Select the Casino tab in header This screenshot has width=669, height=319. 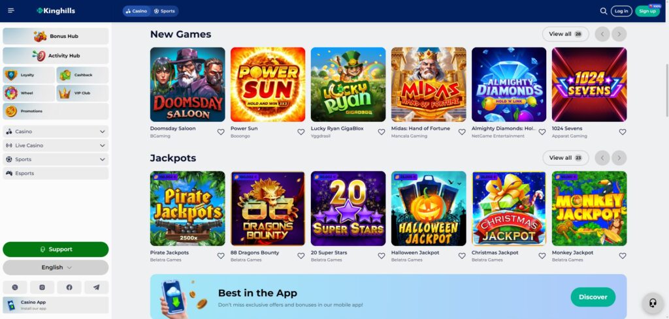[x=137, y=11]
